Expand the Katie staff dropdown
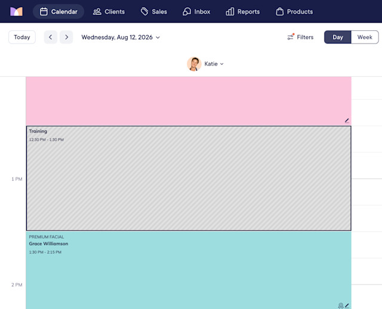Image resolution: width=382 pixels, height=309 pixels. [x=214, y=64]
